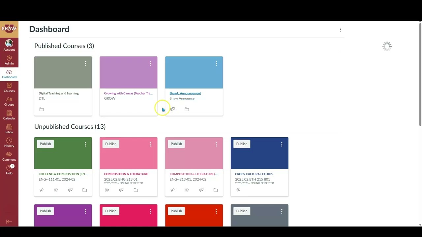Image resolution: width=422 pixels, height=237 pixels.
Task: Open options on Cross Cultural Ethics card
Action: point(282,144)
